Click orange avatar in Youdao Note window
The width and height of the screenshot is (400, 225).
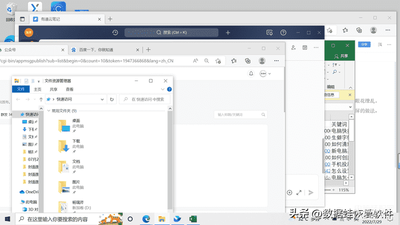(29, 33)
